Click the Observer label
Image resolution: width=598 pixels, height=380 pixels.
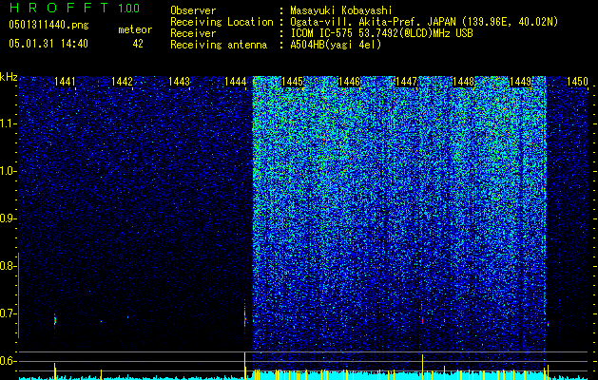point(193,10)
